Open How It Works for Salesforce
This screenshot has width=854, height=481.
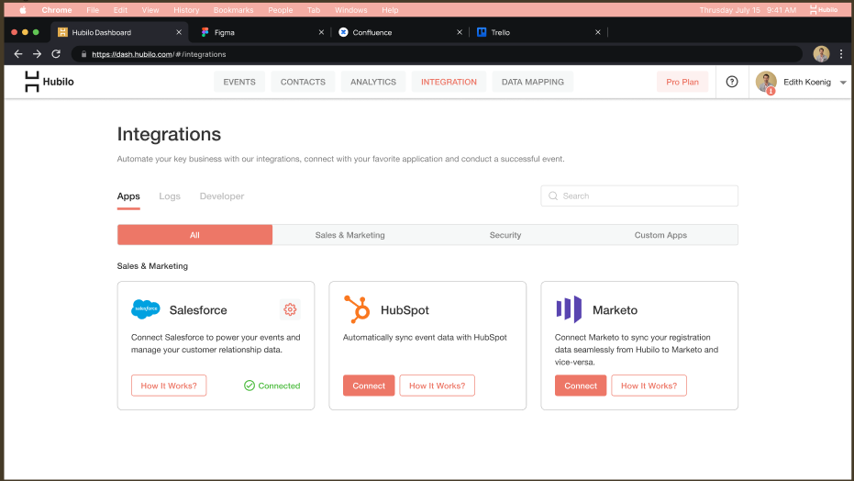coord(169,386)
